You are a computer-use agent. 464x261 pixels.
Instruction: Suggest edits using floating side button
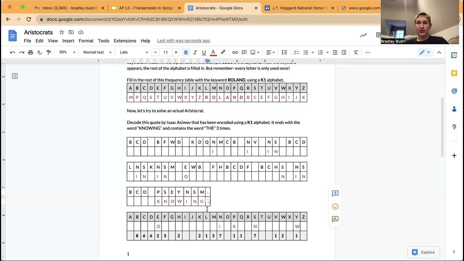tap(335, 219)
